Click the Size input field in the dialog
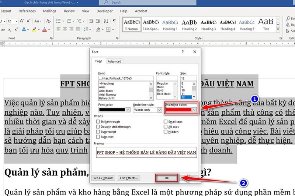The image size is (295, 196). coord(188,78)
